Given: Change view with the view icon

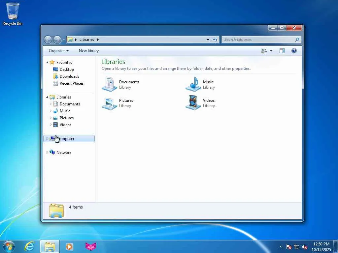Looking at the screenshot, I should click(264, 51).
